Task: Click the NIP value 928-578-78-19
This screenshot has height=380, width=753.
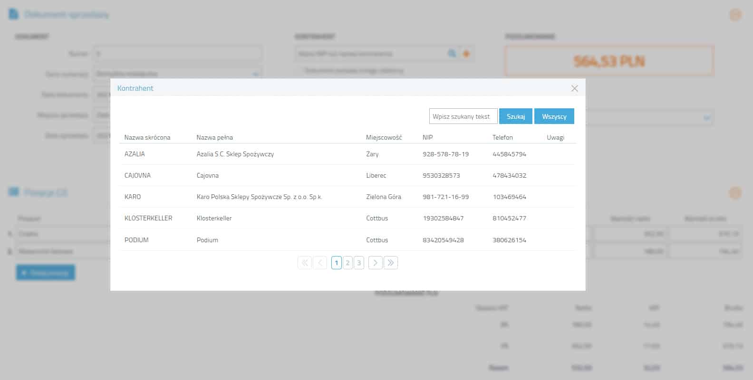Action: click(446, 154)
